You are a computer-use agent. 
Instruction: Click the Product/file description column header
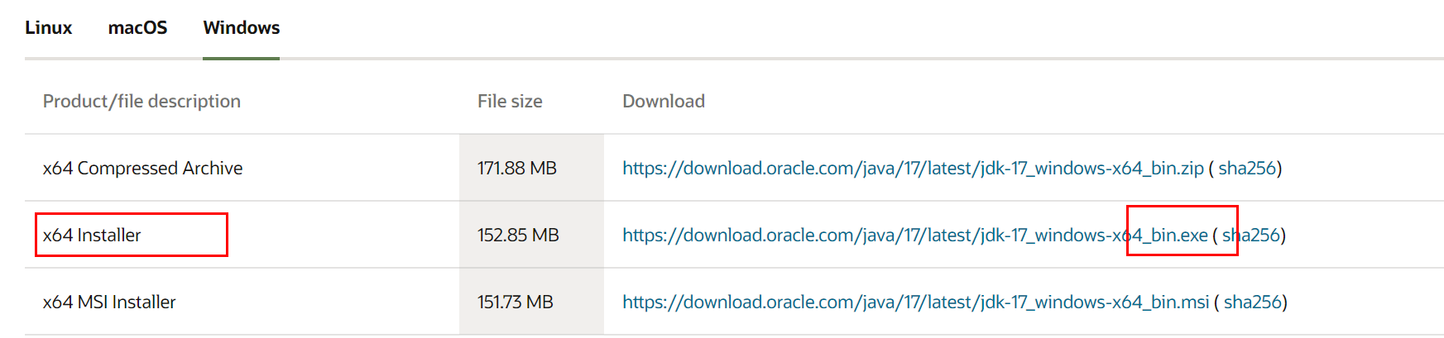(142, 102)
